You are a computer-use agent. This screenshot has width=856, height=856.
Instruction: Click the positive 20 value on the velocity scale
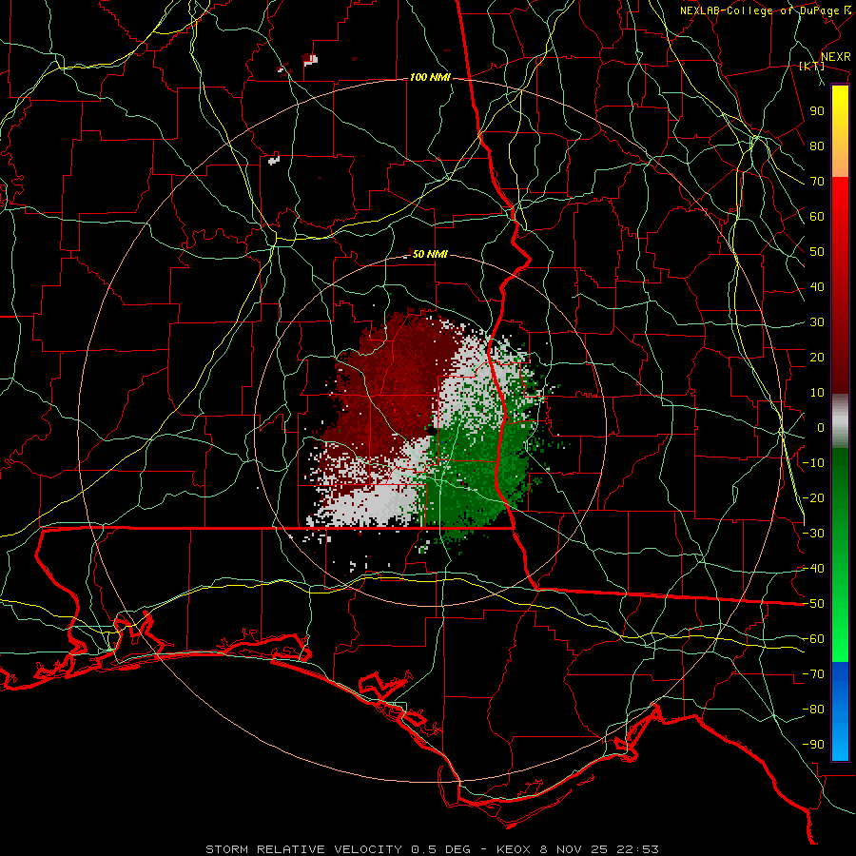817,358
